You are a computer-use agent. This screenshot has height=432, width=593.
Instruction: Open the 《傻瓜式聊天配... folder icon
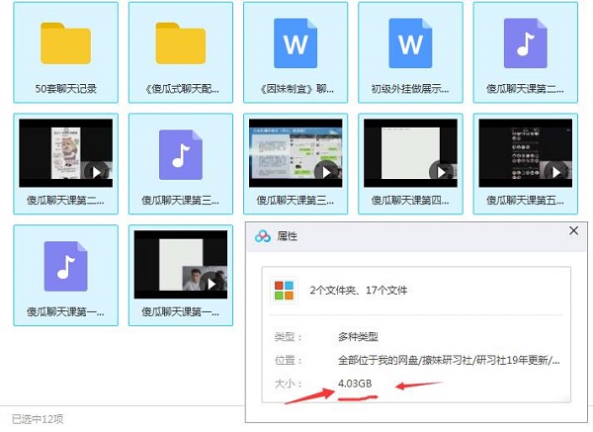pos(181,43)
